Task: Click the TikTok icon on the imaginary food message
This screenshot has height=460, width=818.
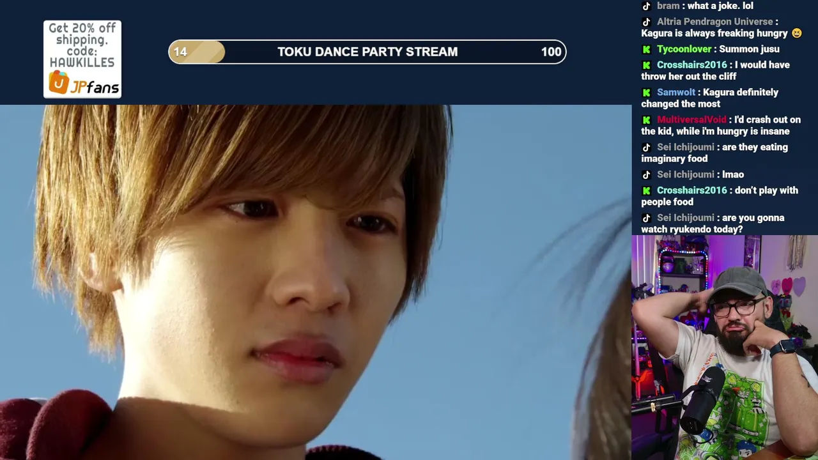Action: (x=646, y=148)
